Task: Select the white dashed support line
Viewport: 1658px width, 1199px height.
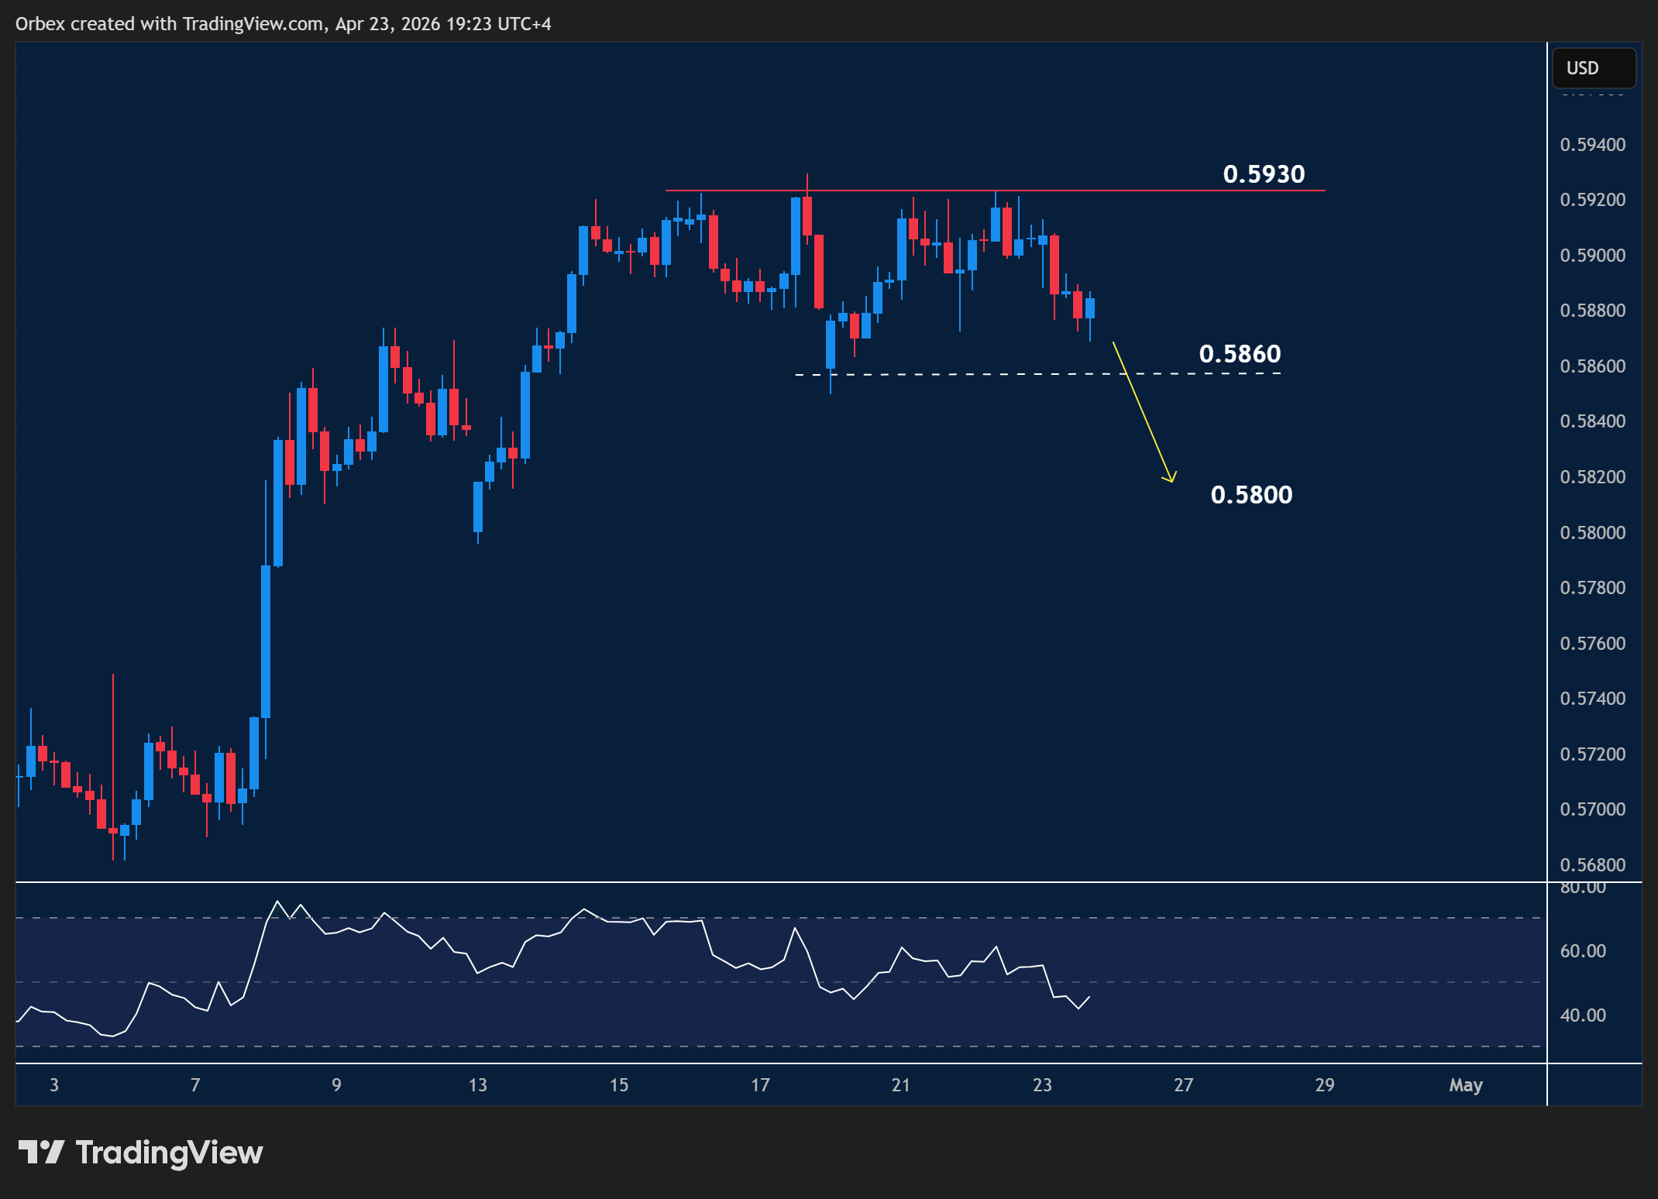Action: [x=1007, y=374]
